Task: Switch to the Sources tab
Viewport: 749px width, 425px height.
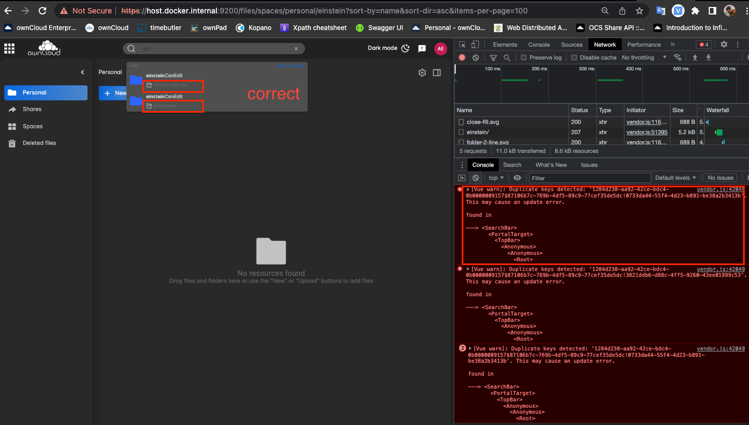Action: [x=571, y=44]
